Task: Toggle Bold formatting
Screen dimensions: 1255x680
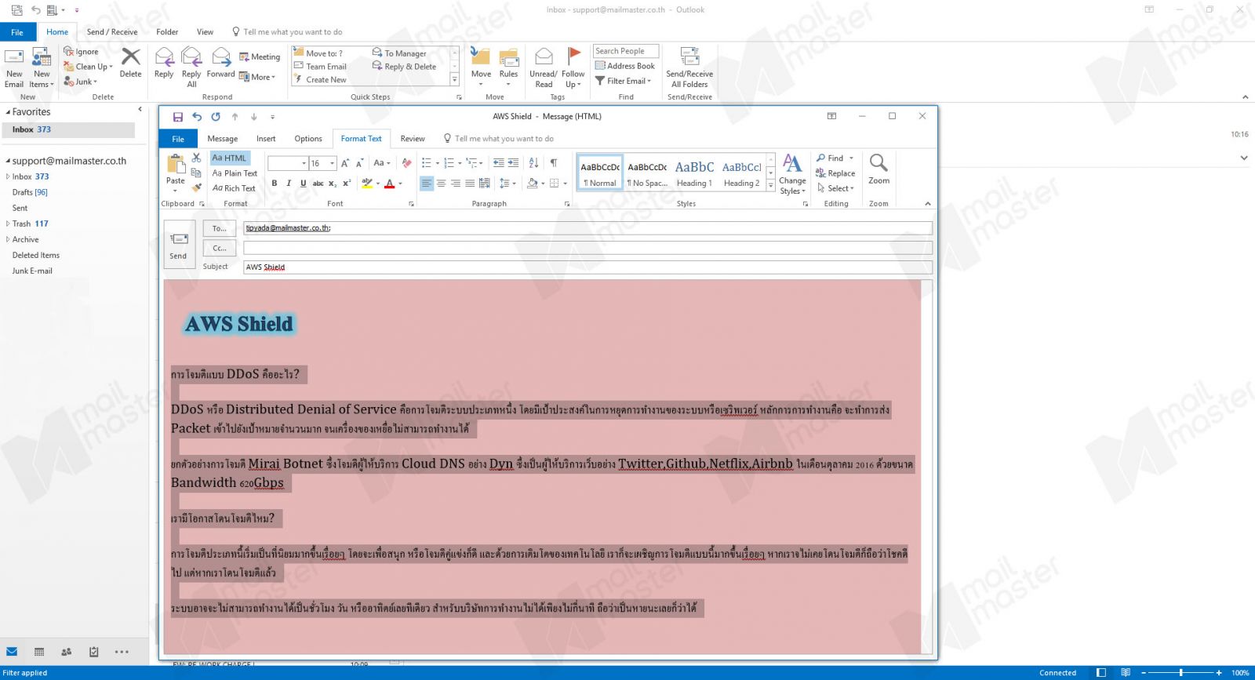Action: (x=274, y=184)
